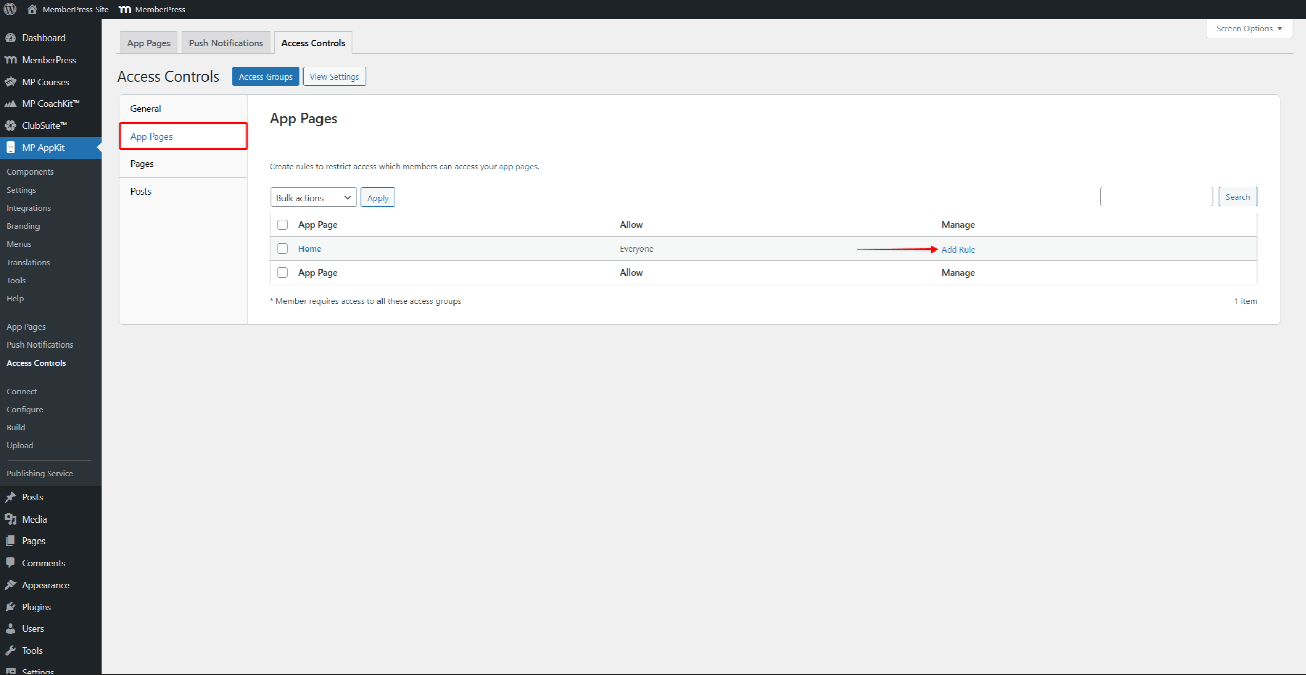The image size is (1306, 675).
Task: Open the Bulk actions dropdown
Action: click(x=313, y=198)
